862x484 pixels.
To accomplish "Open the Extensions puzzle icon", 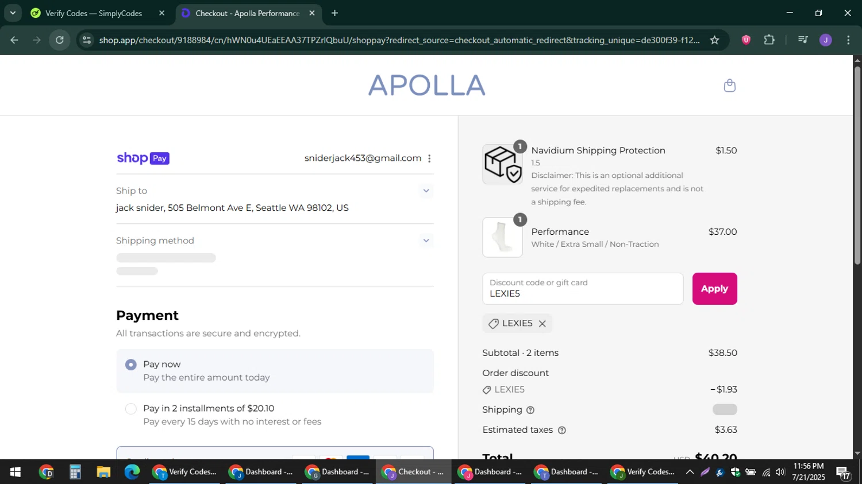I will [x=769, y=40].
